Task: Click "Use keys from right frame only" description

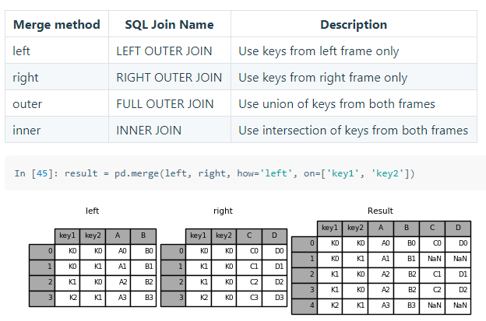Action: (322, 78)
